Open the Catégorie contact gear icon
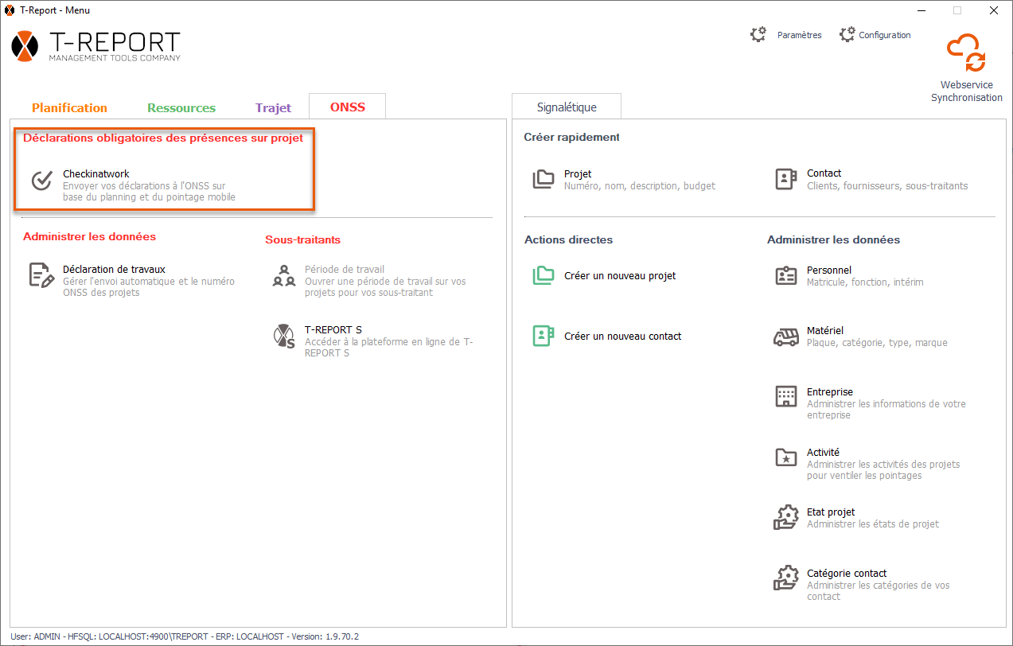1013x646 pixels. click(786, 578)
